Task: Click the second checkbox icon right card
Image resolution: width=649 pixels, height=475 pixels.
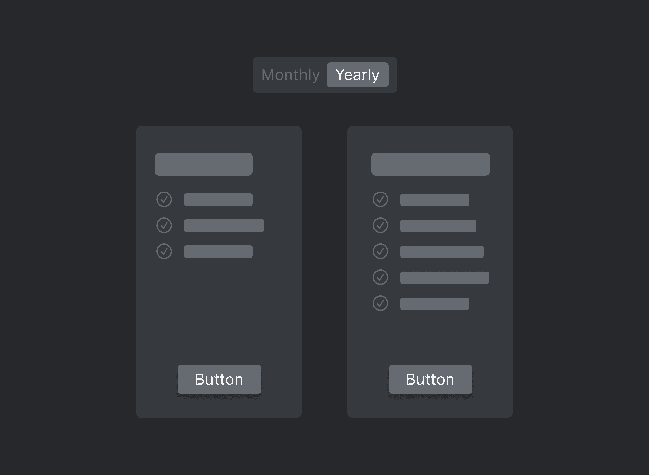Action: pyautogui.click(x=380, y=225)
